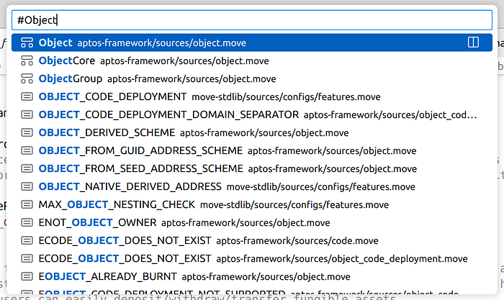The image size is (504, 300).
Task: Click constant icon beside OBJECT_DERIVED_SCHEME
Action: (x=27, y=132)
